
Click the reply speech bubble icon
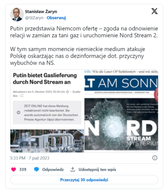tap(37, 170)
